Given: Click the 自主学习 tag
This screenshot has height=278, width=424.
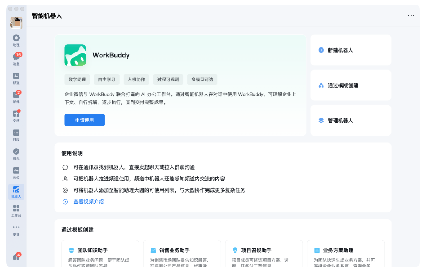Looking at the screenshot, I should click(x=106, y=80).
